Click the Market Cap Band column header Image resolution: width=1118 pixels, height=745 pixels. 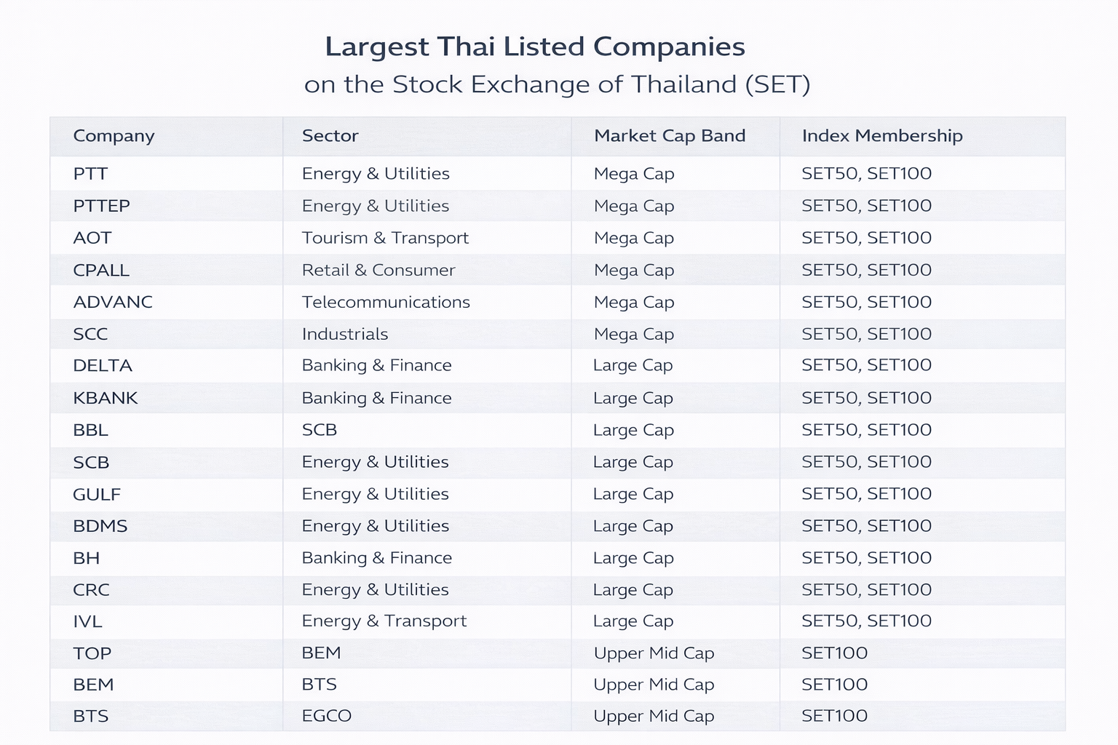[x=670, y=136]
